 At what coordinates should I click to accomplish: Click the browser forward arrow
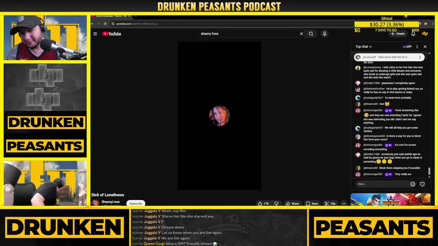[99, 24]
